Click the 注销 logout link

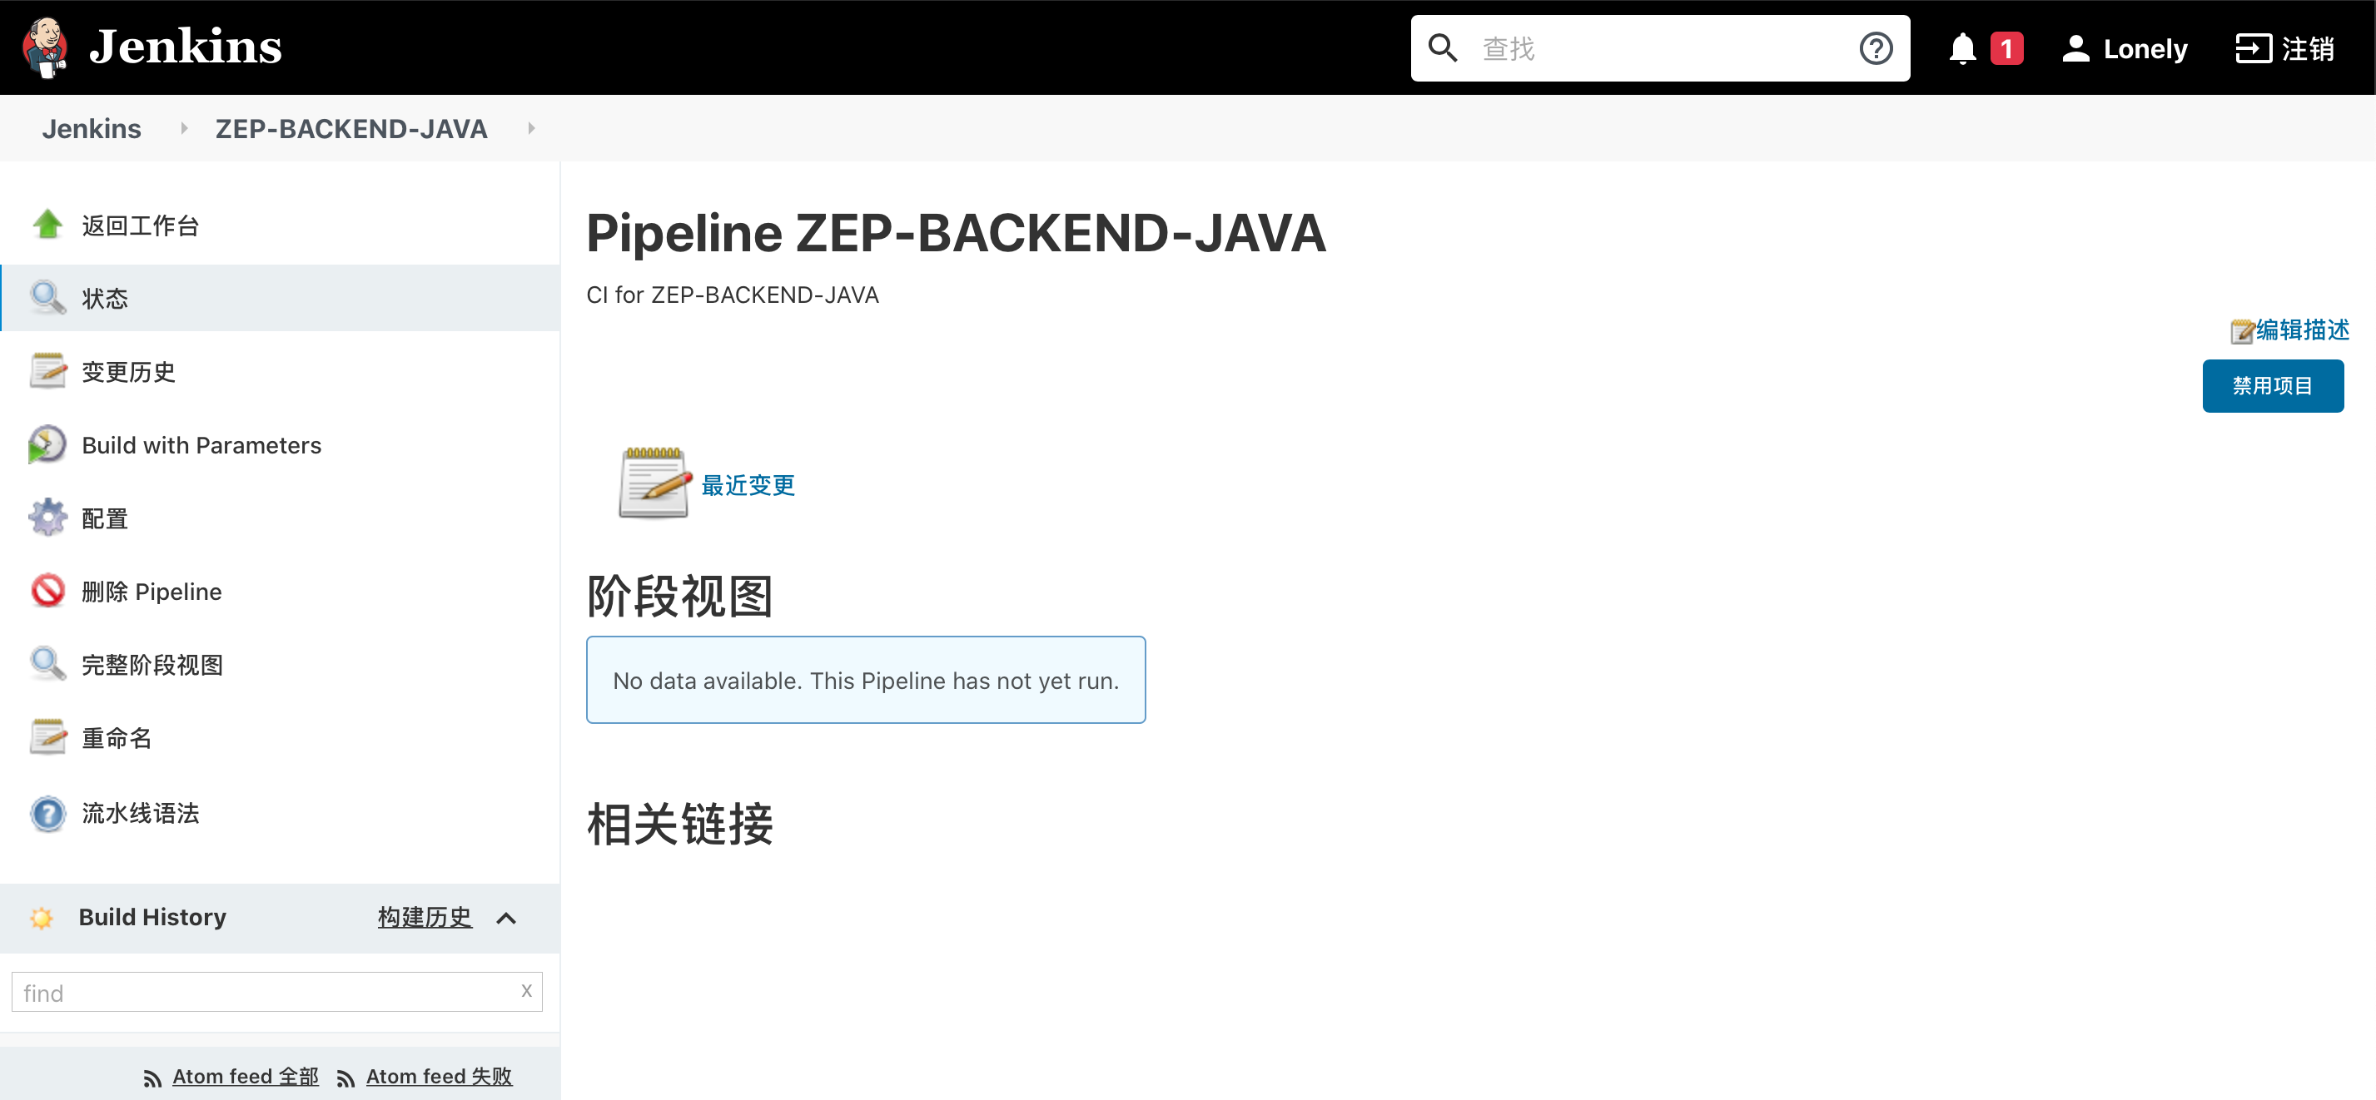click(x=2308, y=48)
